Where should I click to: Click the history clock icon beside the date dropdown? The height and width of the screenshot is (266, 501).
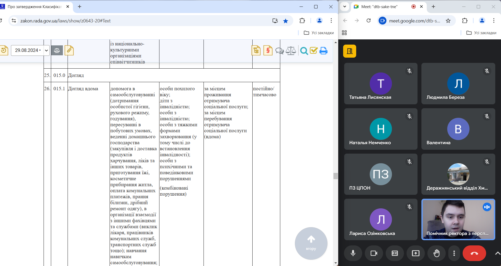(x=4, y=50)
